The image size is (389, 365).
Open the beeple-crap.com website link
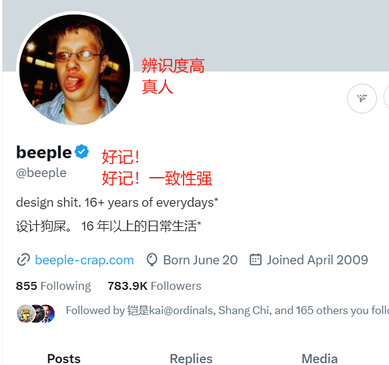pos(84,260)
